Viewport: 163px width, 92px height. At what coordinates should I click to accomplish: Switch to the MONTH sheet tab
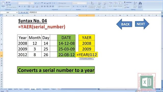click(x=27, y=89)
